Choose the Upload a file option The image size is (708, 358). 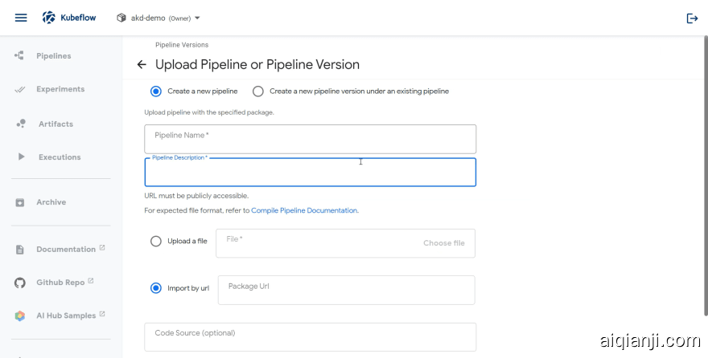coord(156,242)
